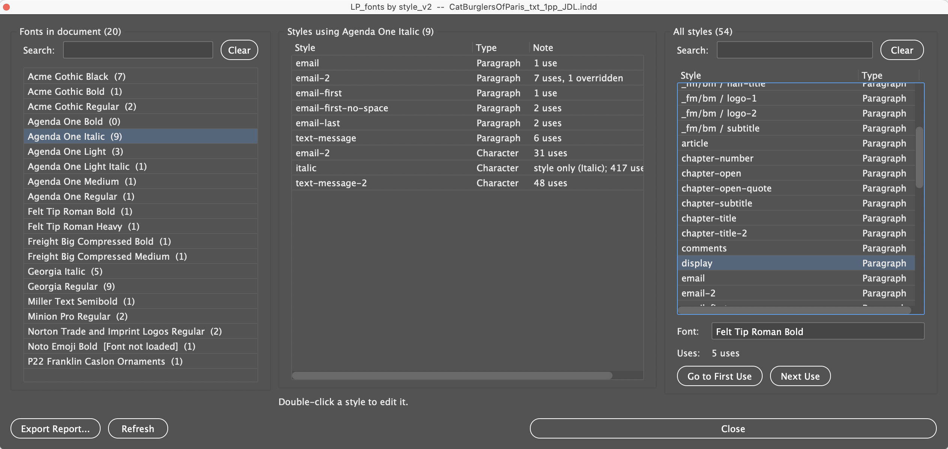948x449 pixels.
Task: Select email paragraph style with 1 use
Action: point(468,63)
